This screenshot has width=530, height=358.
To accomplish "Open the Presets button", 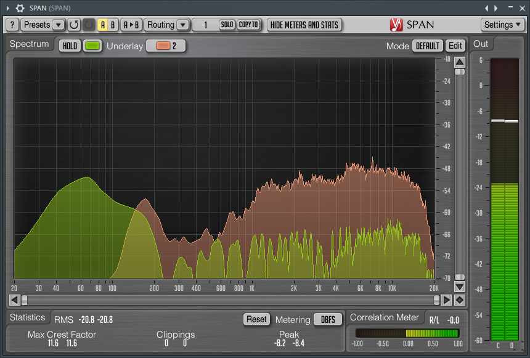I will point(37,25).
